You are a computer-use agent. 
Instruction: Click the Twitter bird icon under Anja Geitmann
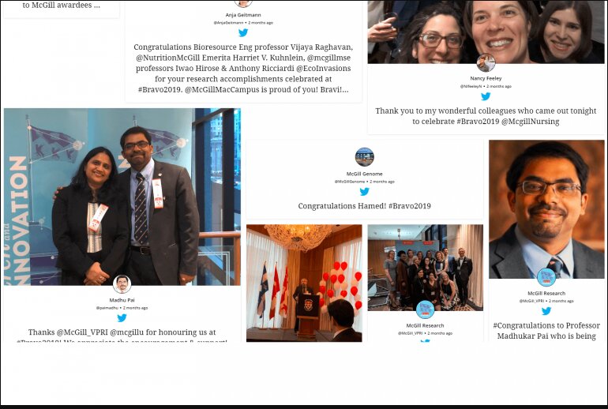(243, 33)
